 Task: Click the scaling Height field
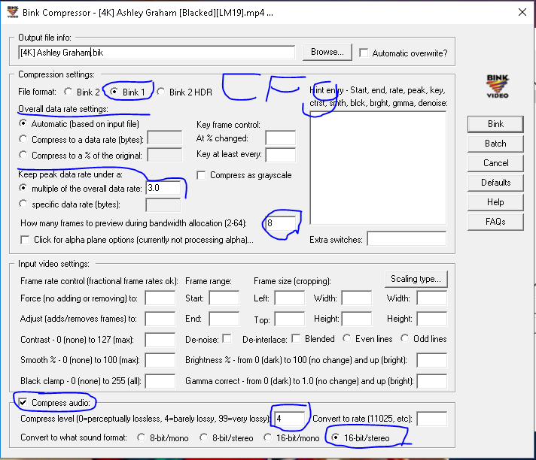tap(432, 319)
